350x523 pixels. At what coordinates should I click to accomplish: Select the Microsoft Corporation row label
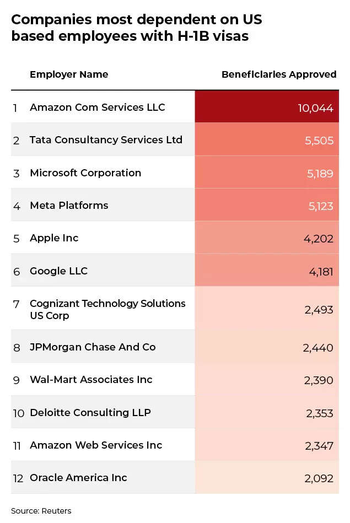(85, 173)
